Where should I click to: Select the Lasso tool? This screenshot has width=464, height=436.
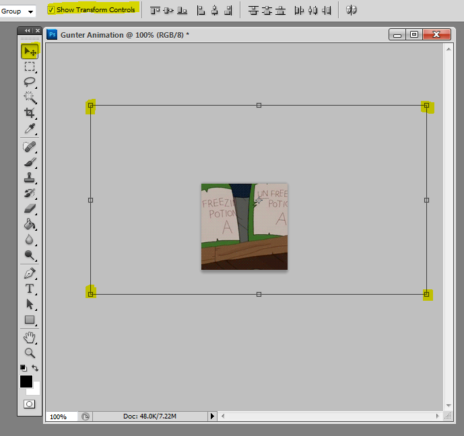coord(30,81)
